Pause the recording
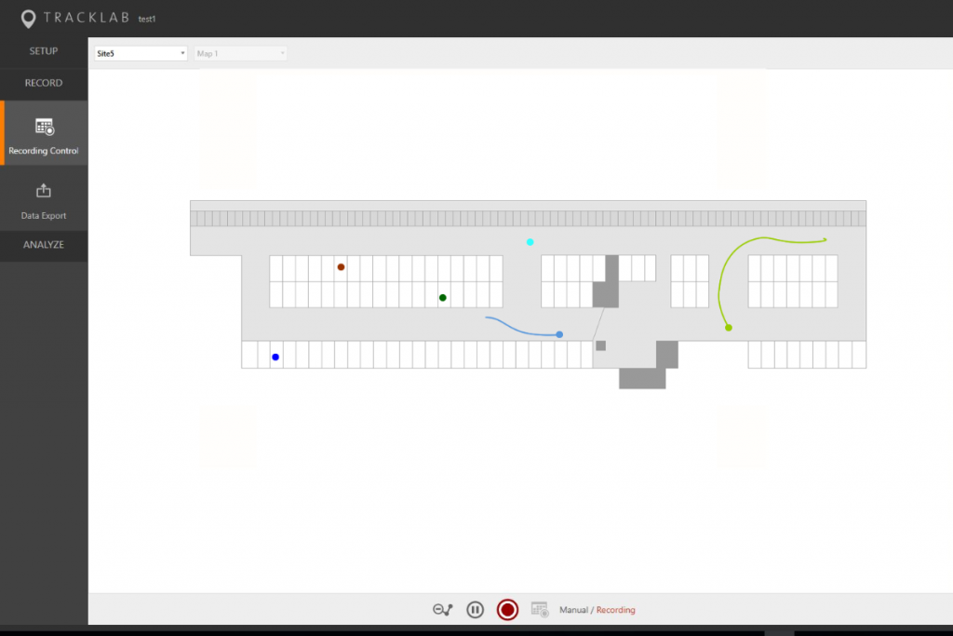953x636 pixels. click(x=475, y=610)
